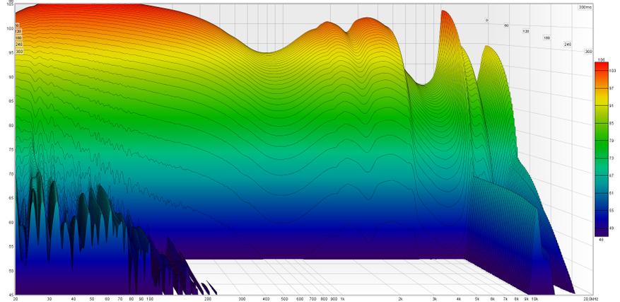Image resolution: width=620 pixels, height=302 pixels.
Task: Click the 97 color scale value
Action: [612, 88]
